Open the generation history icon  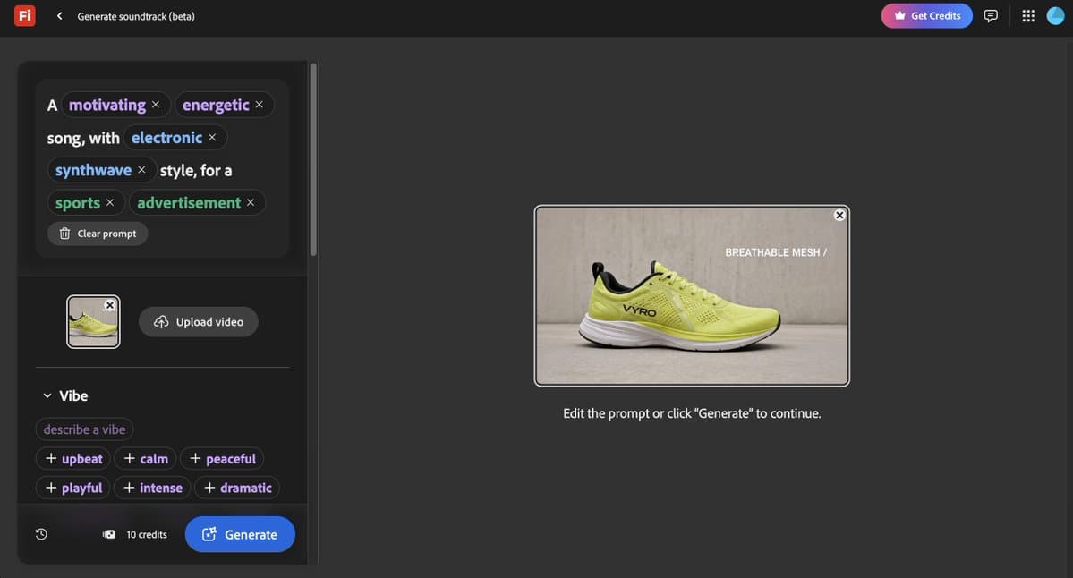tap(42, 534)
